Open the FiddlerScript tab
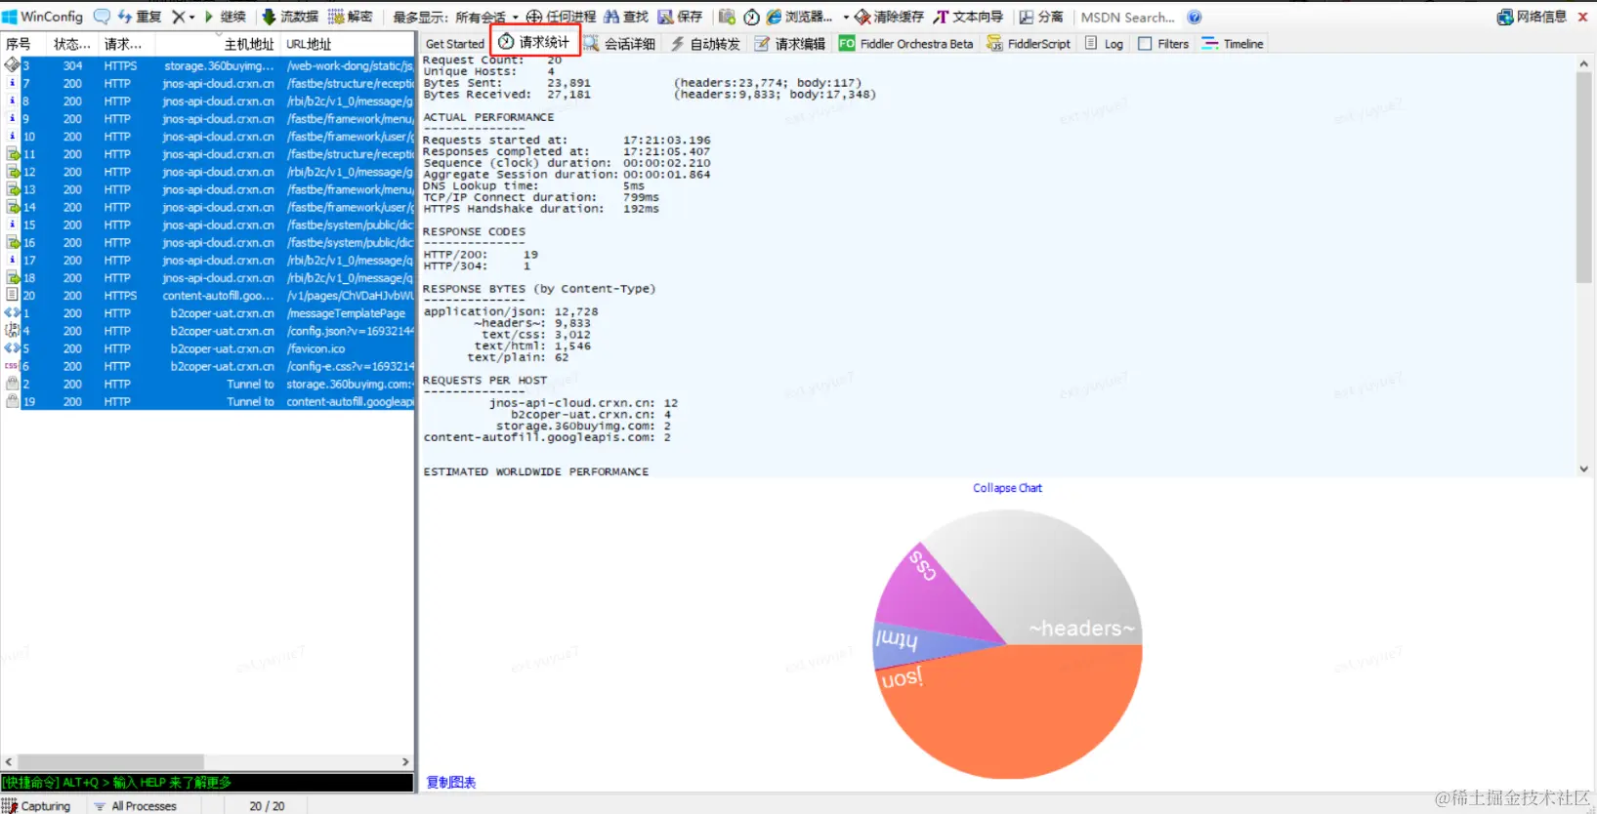 (1029, 44)
